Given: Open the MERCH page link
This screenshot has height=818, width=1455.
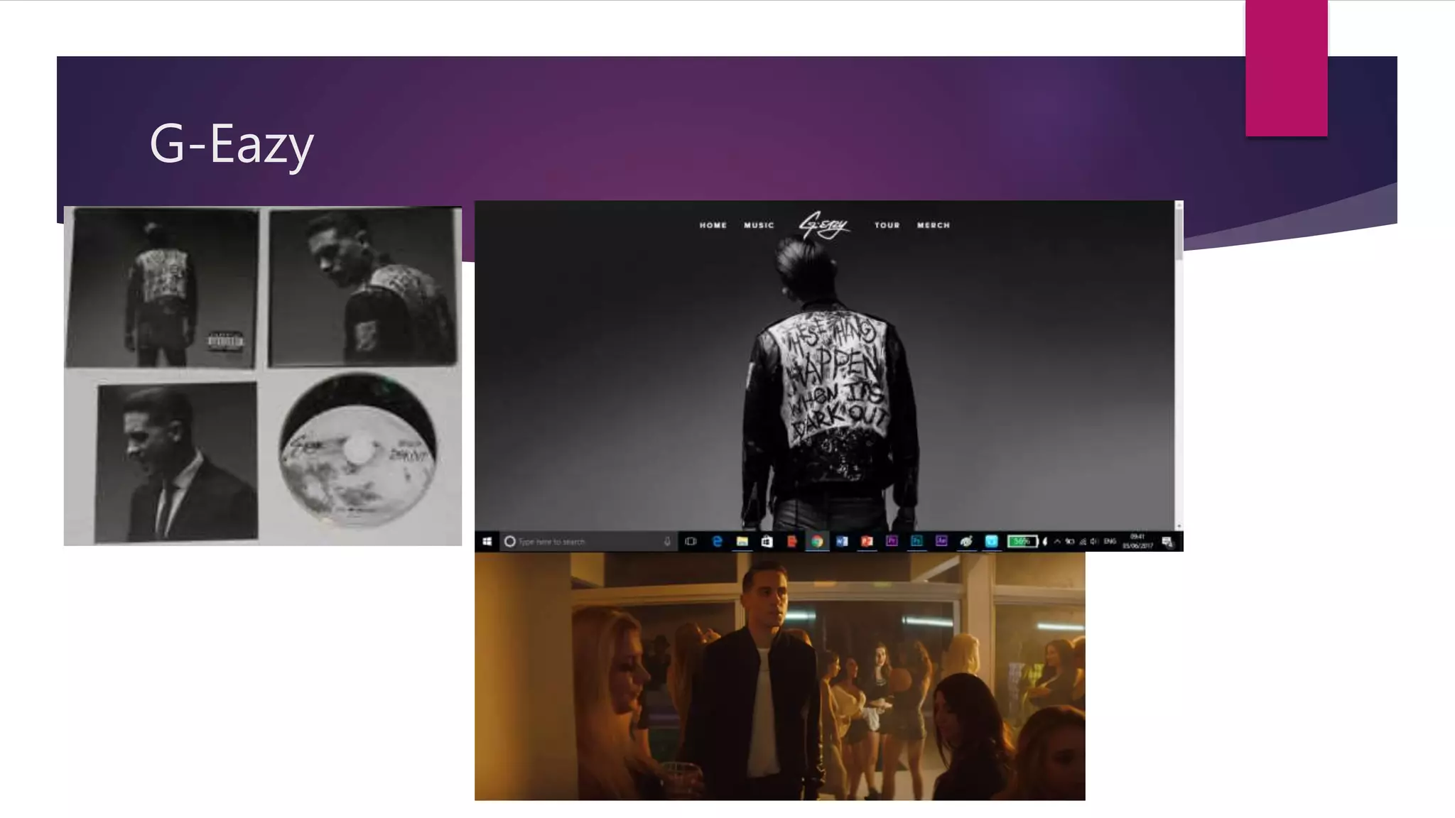Looking at the screenshot, I should point(933,225).
